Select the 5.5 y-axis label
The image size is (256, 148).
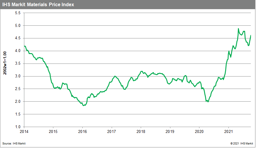click(x=17, y=13)
